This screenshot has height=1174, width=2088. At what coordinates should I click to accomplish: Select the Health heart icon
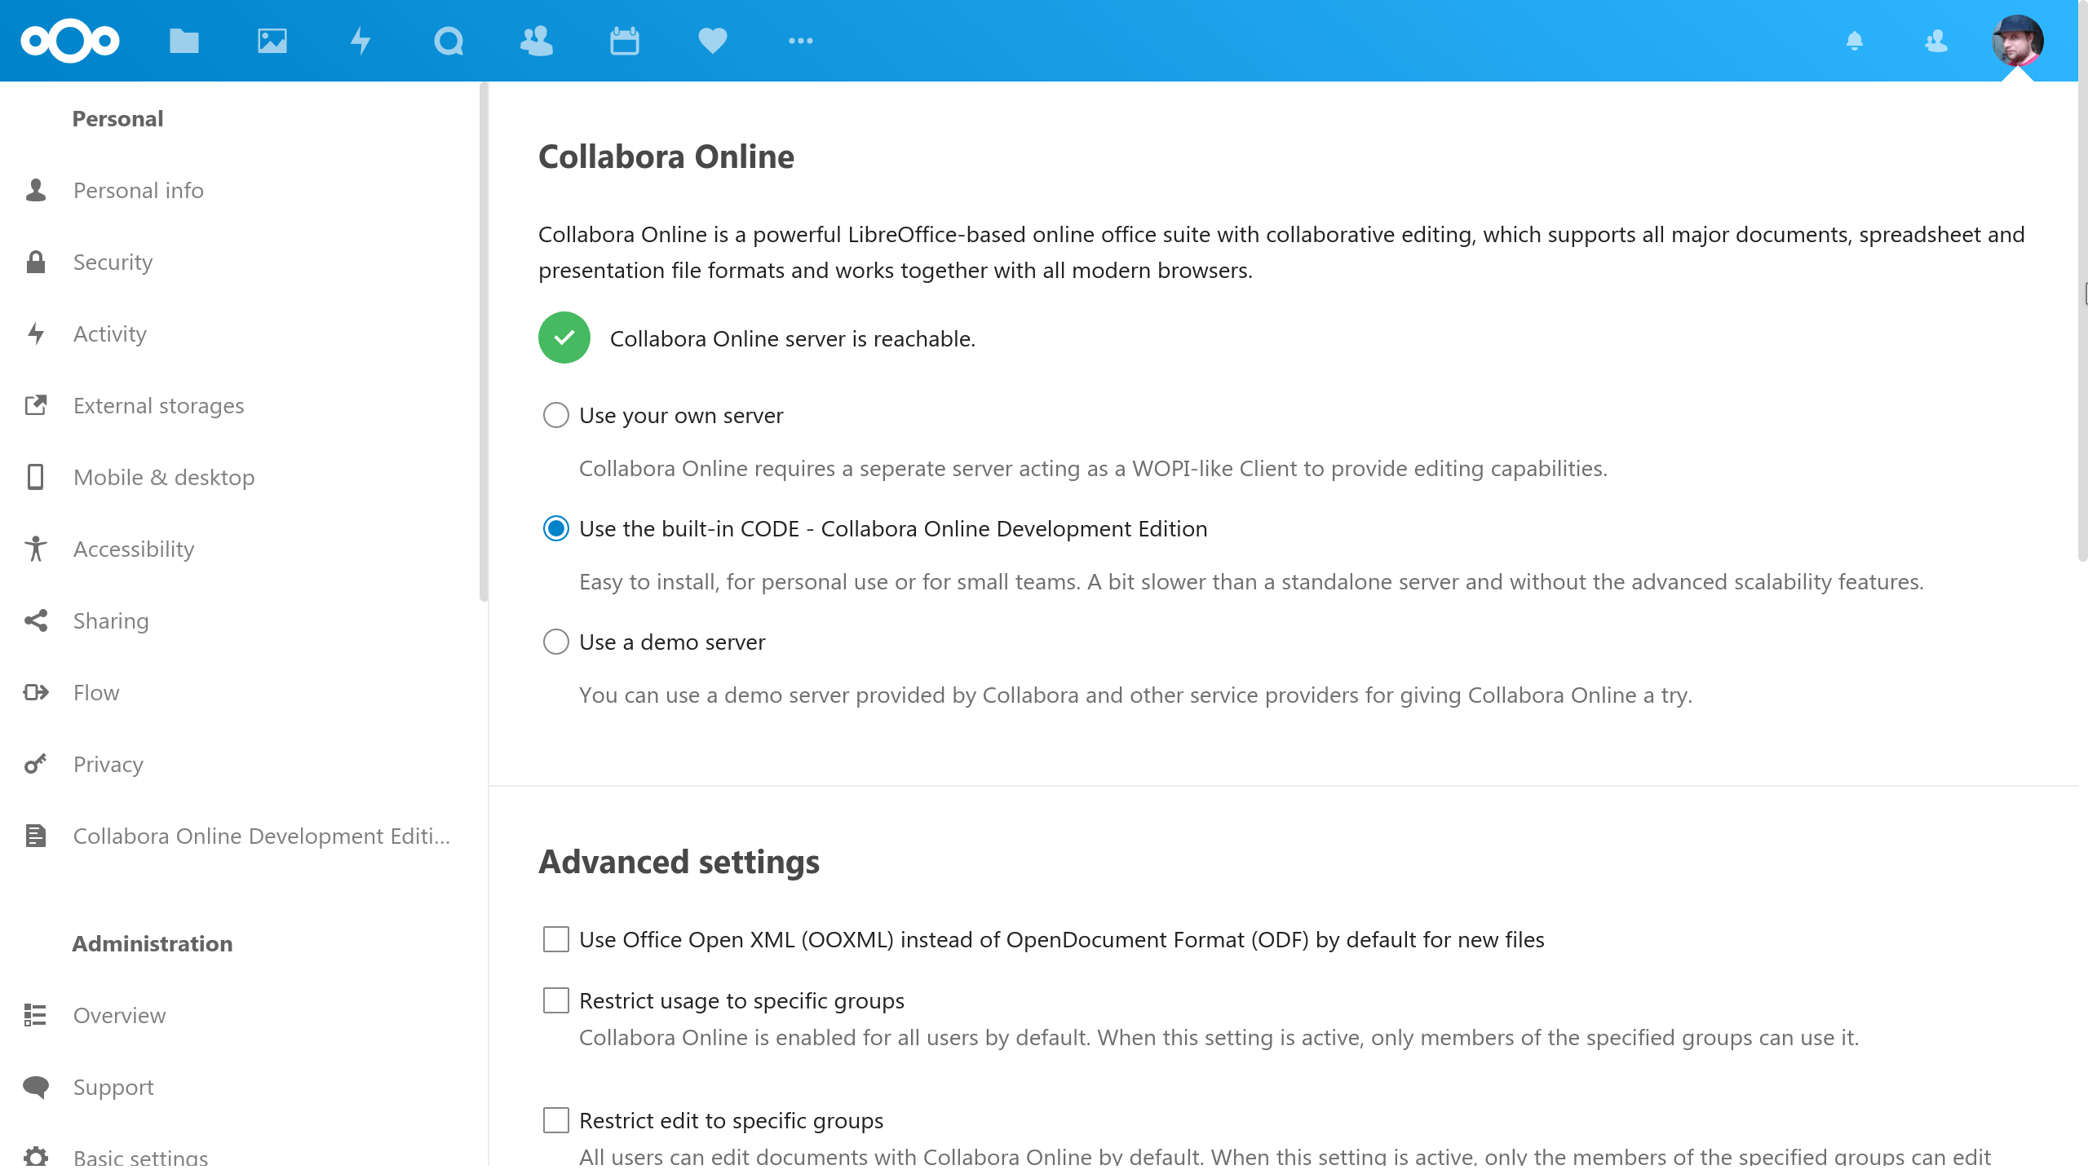tap(713, 38)
